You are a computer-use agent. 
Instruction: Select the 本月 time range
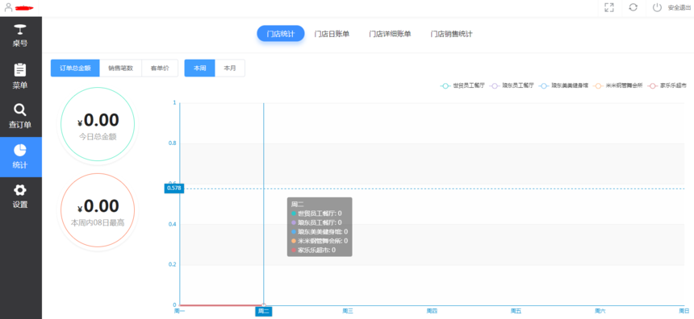(230, 68)
